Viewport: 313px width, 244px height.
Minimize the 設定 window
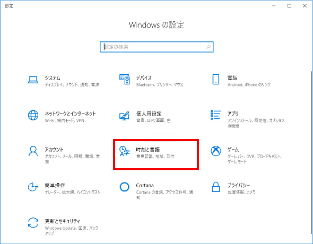click(274, 6)
